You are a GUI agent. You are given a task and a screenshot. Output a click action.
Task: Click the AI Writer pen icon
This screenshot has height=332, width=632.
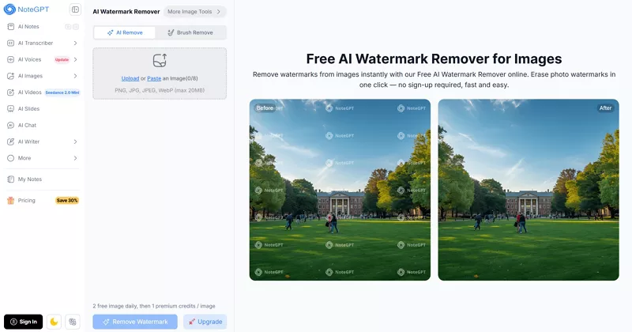[11, 141]
